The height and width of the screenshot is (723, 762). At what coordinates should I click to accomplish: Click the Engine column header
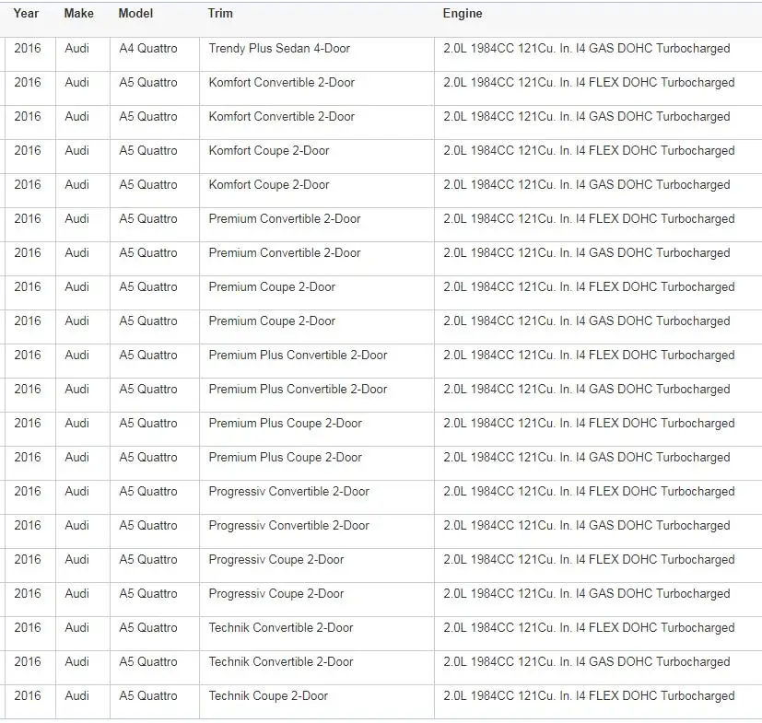(x=463, y=14)
